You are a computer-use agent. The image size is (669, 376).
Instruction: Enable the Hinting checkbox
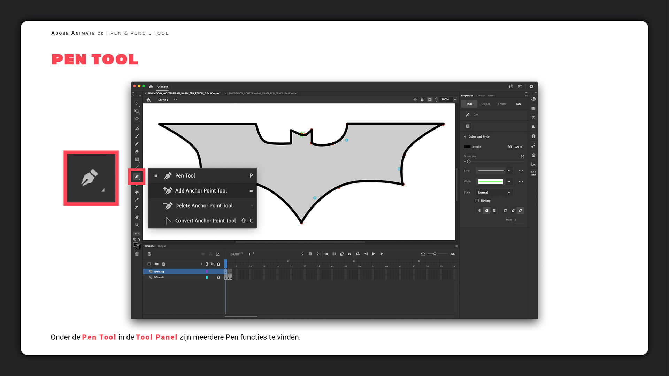point(477,201)
